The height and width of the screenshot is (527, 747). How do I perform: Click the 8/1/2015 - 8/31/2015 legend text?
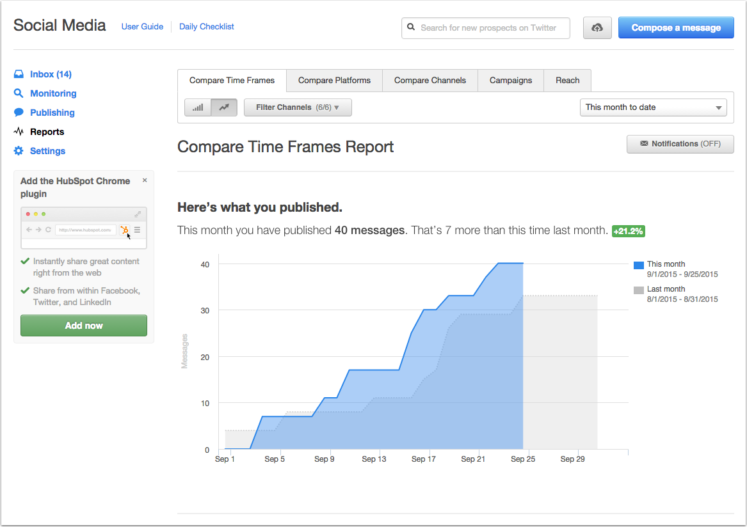pos(682,299)
